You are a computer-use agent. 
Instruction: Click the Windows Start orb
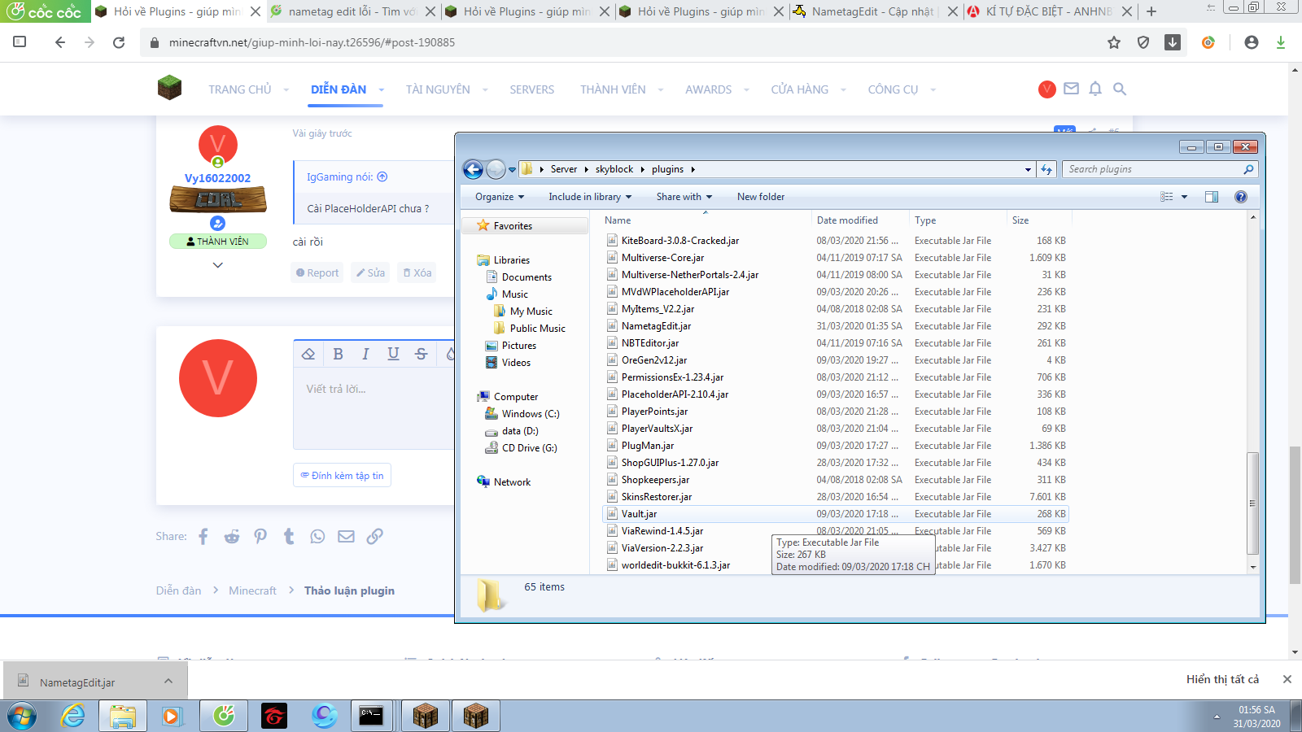pos(22,717)
